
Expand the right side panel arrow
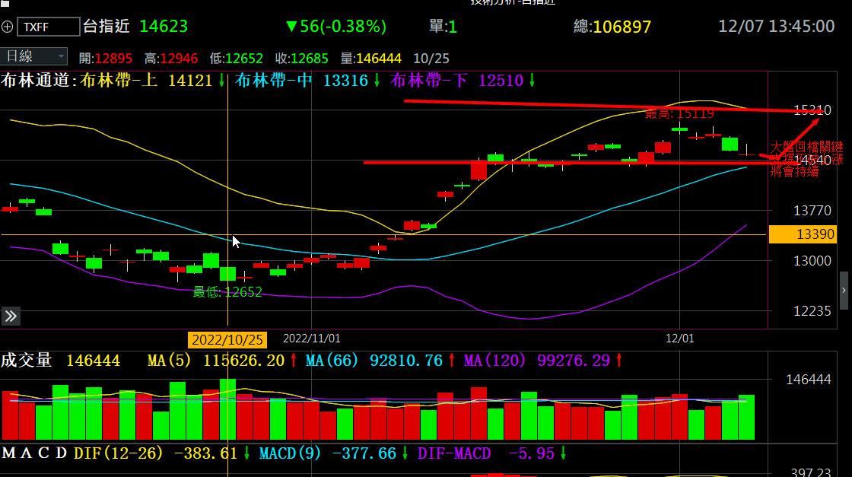(x=844, y=291)
